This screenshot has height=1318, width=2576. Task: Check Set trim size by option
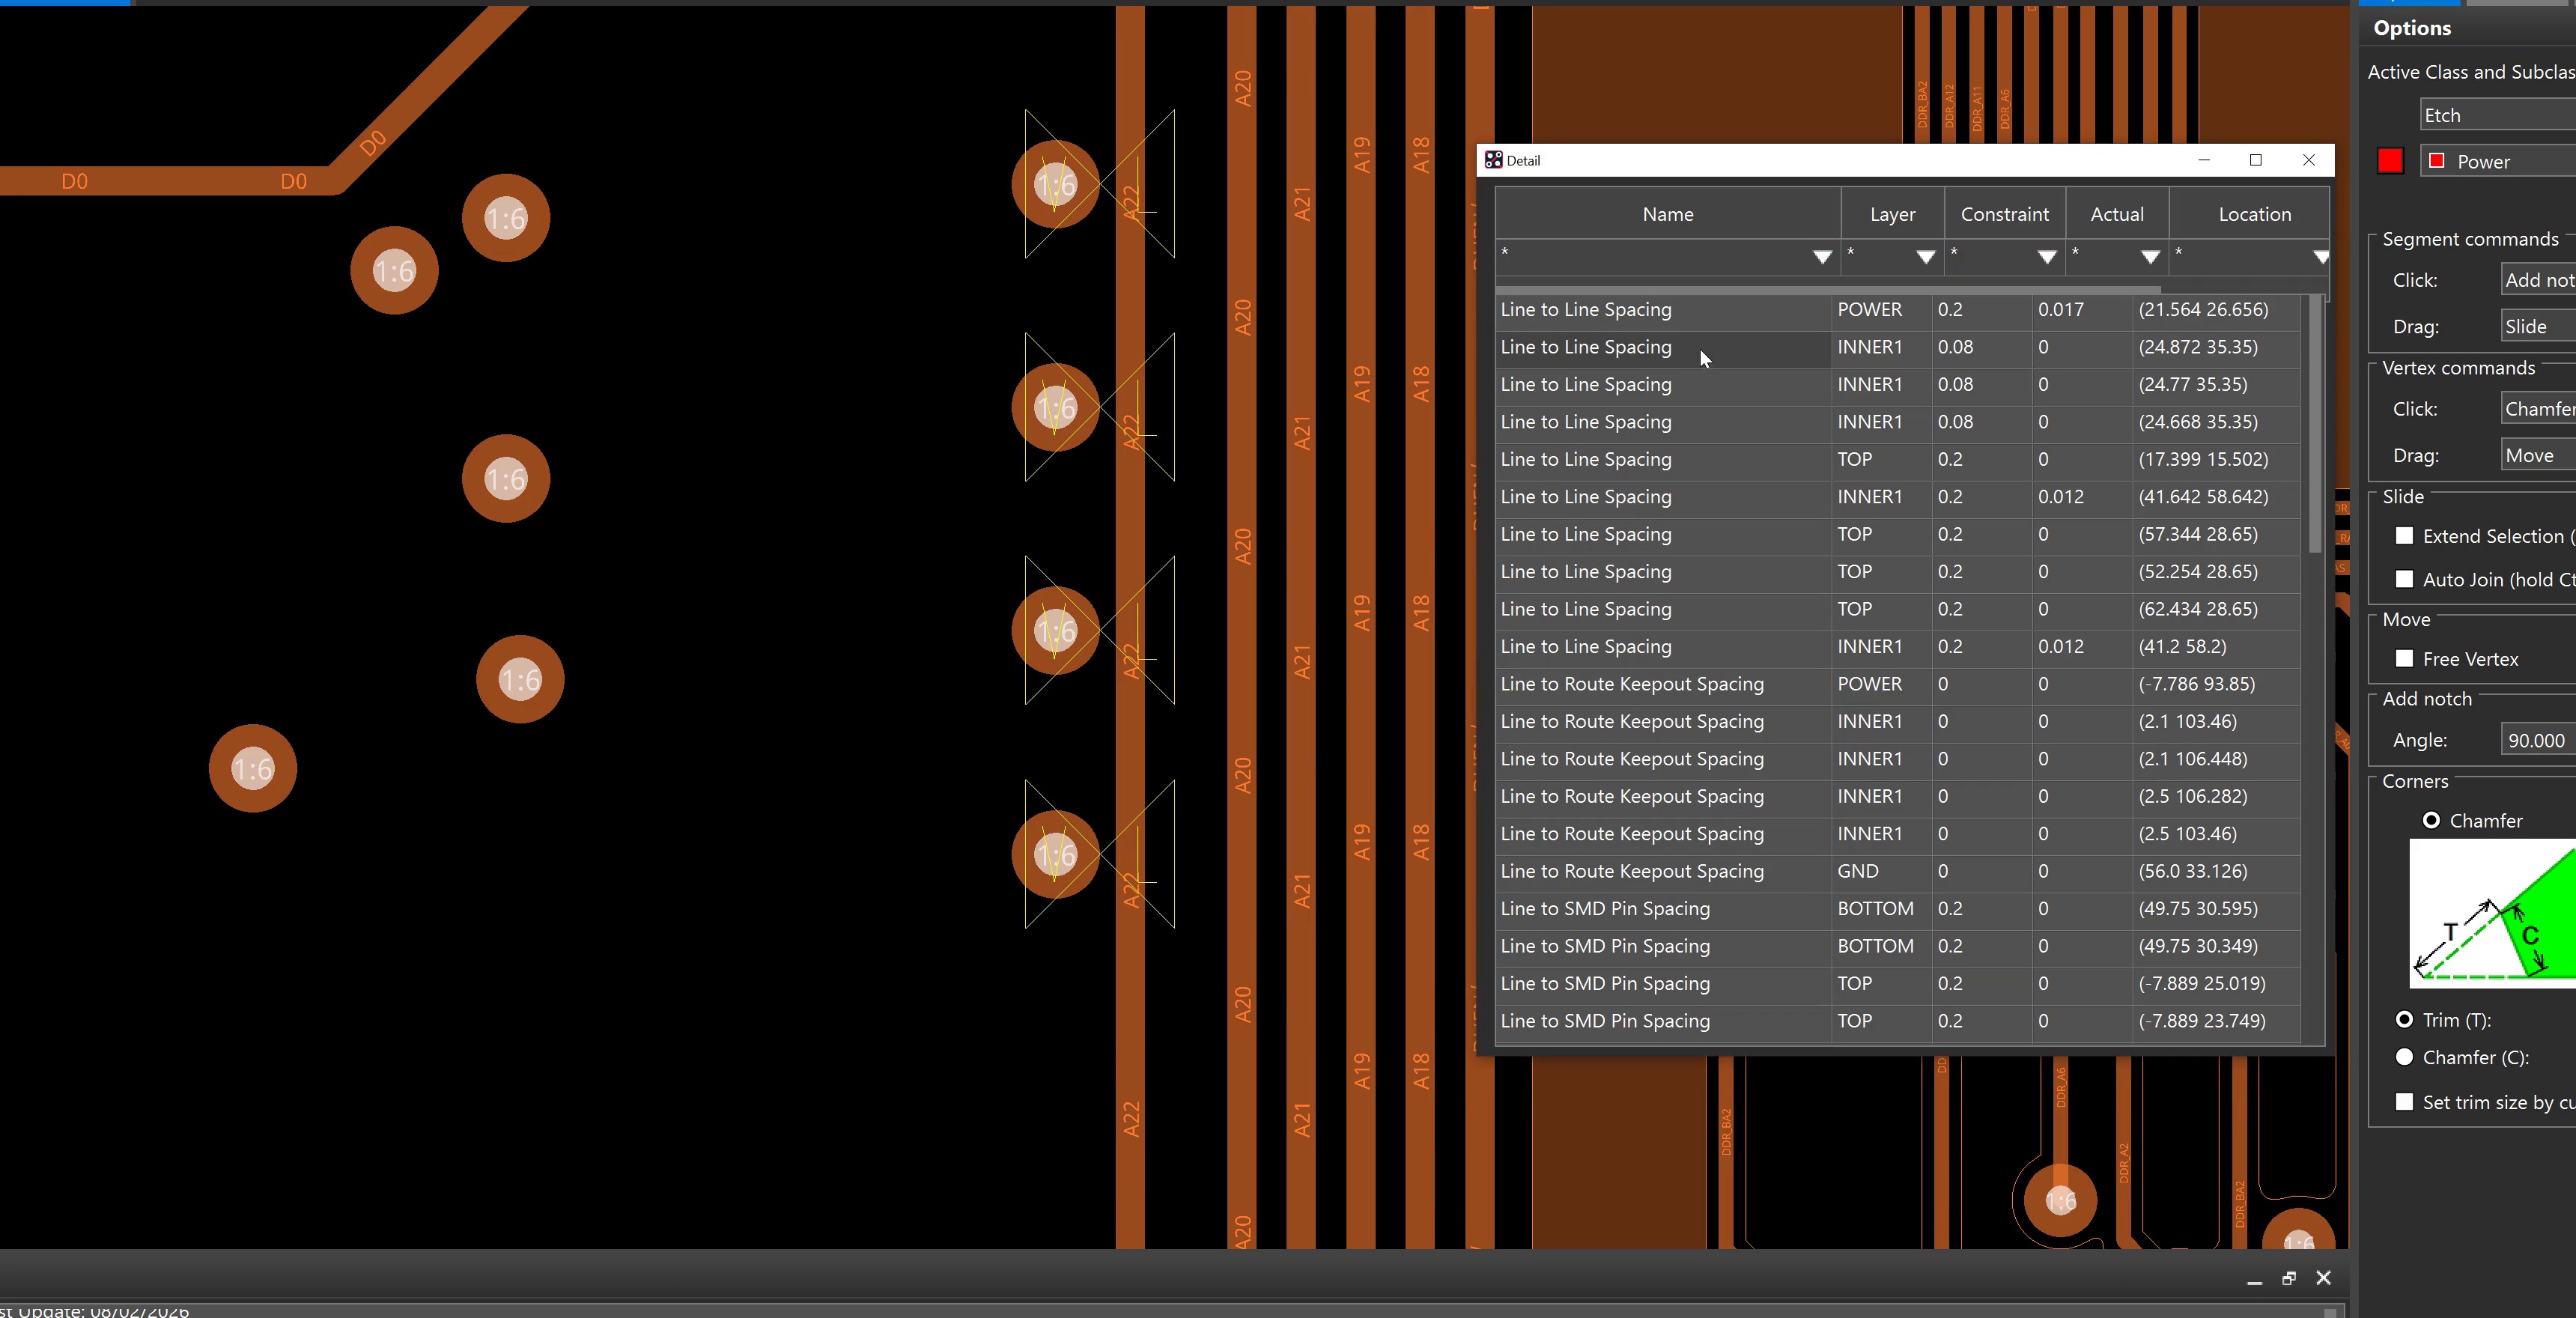tap(2404, 1102)
